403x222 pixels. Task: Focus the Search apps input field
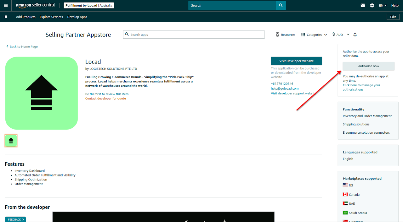[x=194, y=35]
